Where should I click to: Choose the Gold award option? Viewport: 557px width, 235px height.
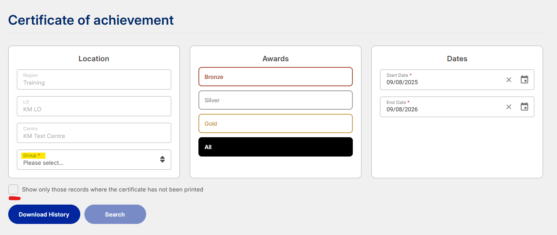tap(275, 124)
